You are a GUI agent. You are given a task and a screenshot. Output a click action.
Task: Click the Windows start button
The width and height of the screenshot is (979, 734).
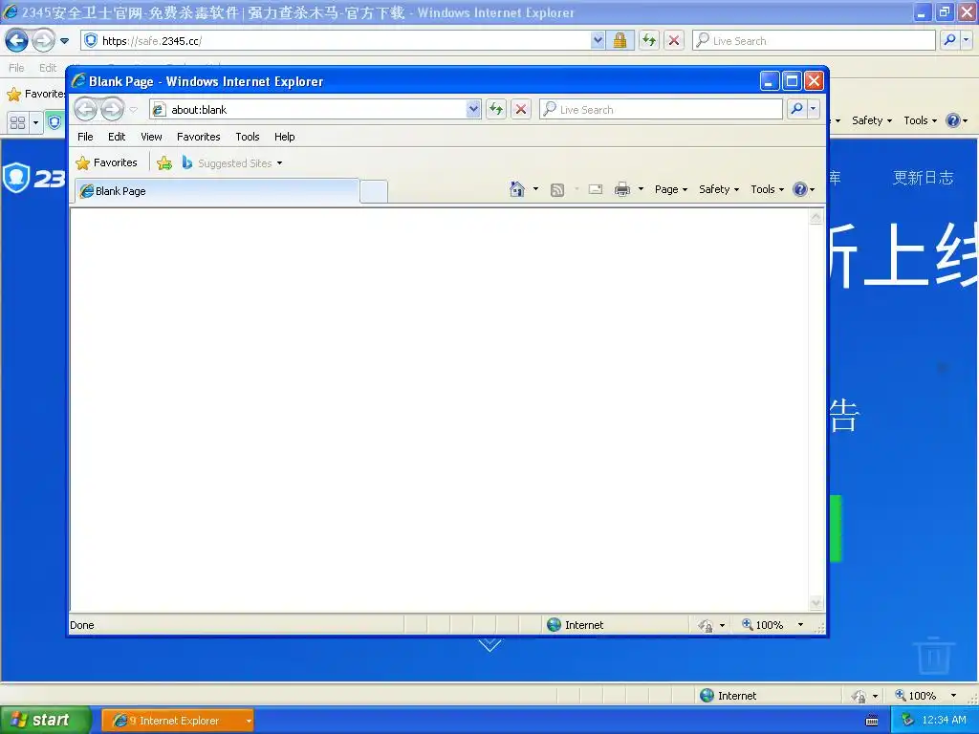click(45, 721)
